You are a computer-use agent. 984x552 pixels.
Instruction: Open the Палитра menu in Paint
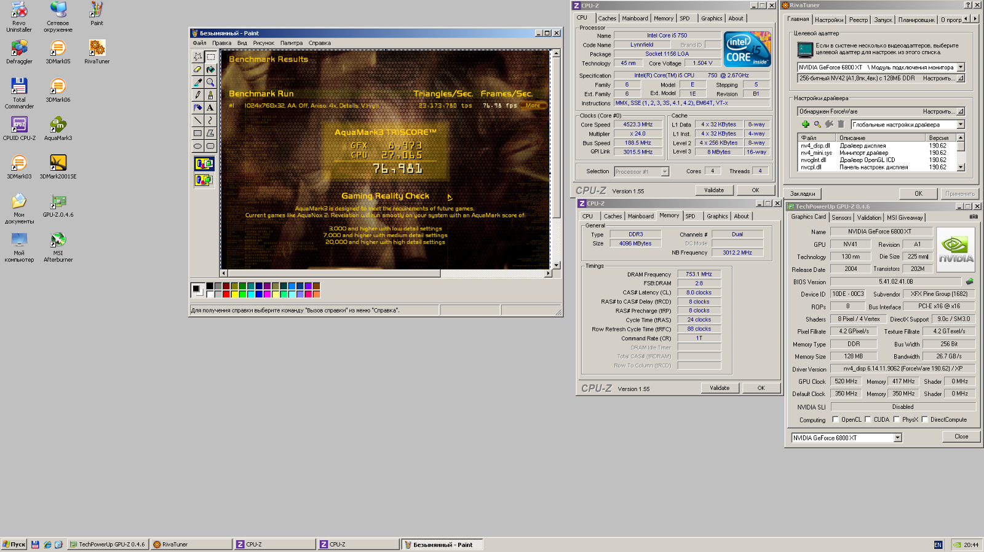(x=292, y=43)
